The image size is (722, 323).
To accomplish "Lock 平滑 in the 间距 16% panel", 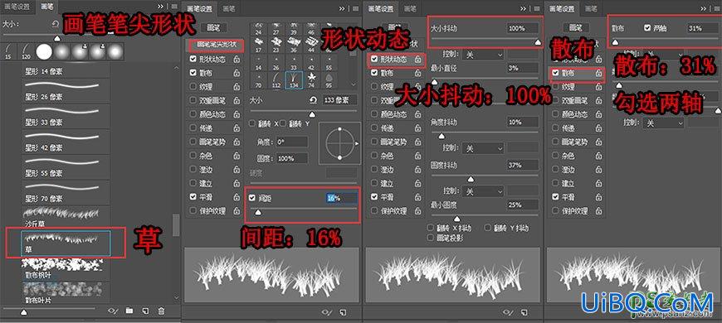I will pyautogui.click(x=237, y=196).
